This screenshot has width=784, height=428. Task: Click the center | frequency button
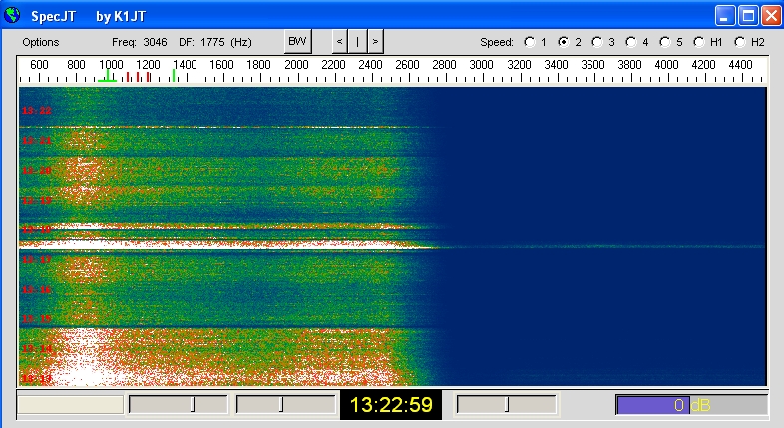pyautogui.click(x=357, y=42)
